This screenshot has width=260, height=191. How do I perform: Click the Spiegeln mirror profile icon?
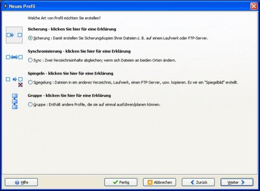coord(14,82)
